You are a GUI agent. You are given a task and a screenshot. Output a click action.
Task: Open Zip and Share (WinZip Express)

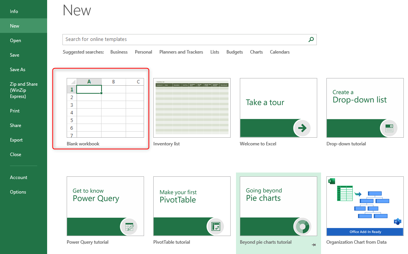23,90
